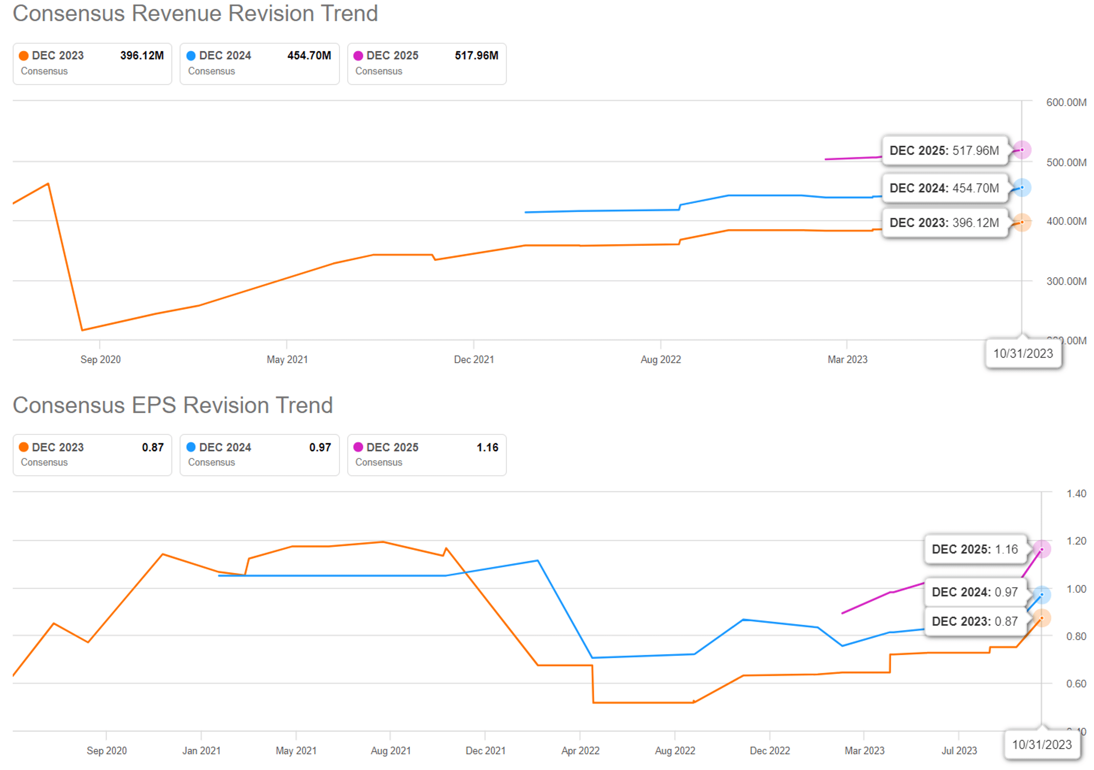This screenshot has width=1094, height=770.
Task: Click the orange DEC 2023 legend dot
Action: pyautogui.click(x=24, y=55)
